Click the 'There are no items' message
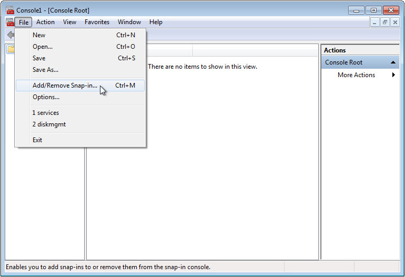 [202, 67]
